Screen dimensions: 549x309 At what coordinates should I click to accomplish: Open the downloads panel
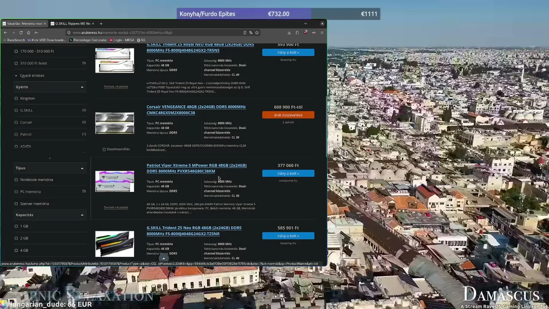289,33
